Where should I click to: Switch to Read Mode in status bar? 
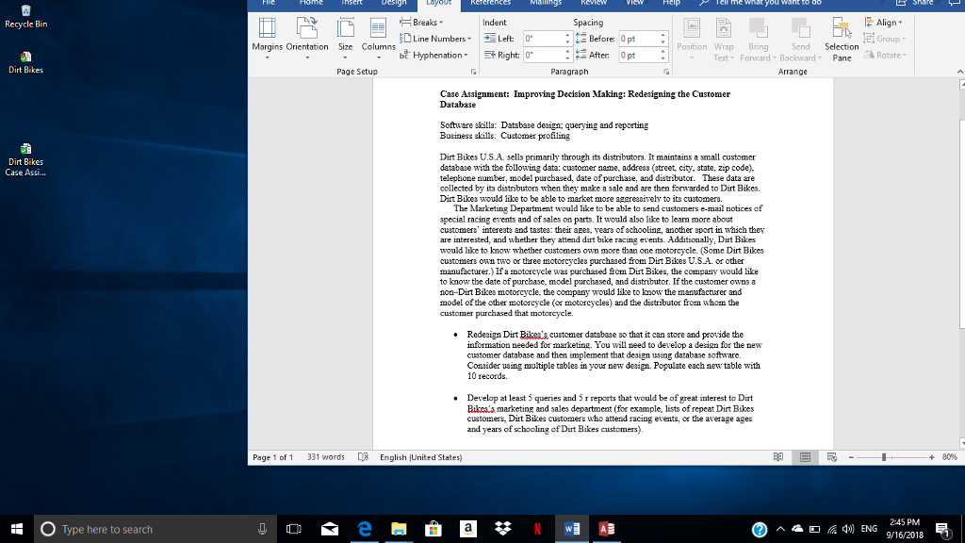pos(778,456)
